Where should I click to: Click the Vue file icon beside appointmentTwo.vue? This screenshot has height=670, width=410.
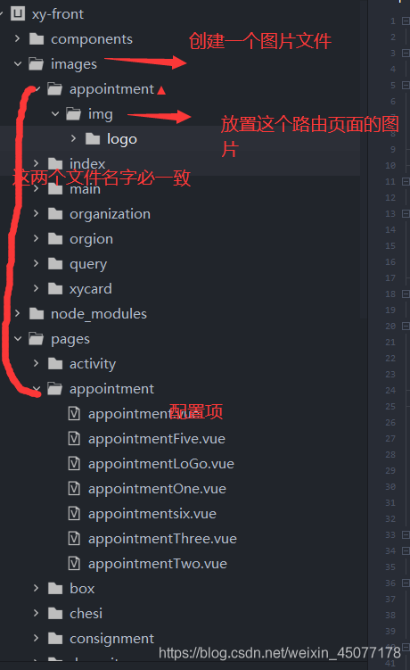click(74, 564)
